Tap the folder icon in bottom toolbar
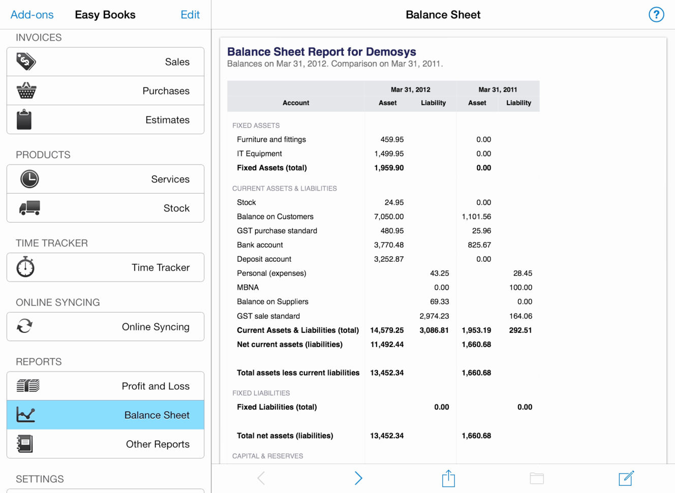675x493 pixels. pos(537,478)
